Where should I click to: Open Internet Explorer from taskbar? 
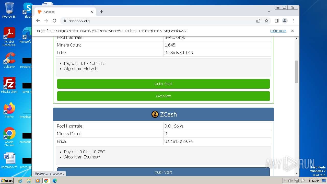click(20, 181)
